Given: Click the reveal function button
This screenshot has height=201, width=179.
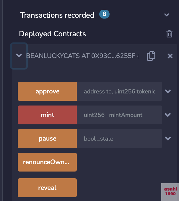Looking at the screenshot, I should tap(47, 188).
